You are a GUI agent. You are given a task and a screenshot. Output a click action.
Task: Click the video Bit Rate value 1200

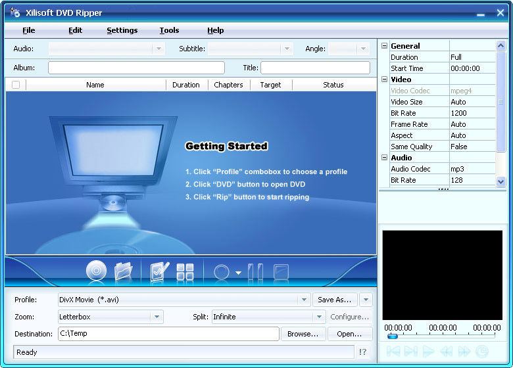(x=472, y=113)
